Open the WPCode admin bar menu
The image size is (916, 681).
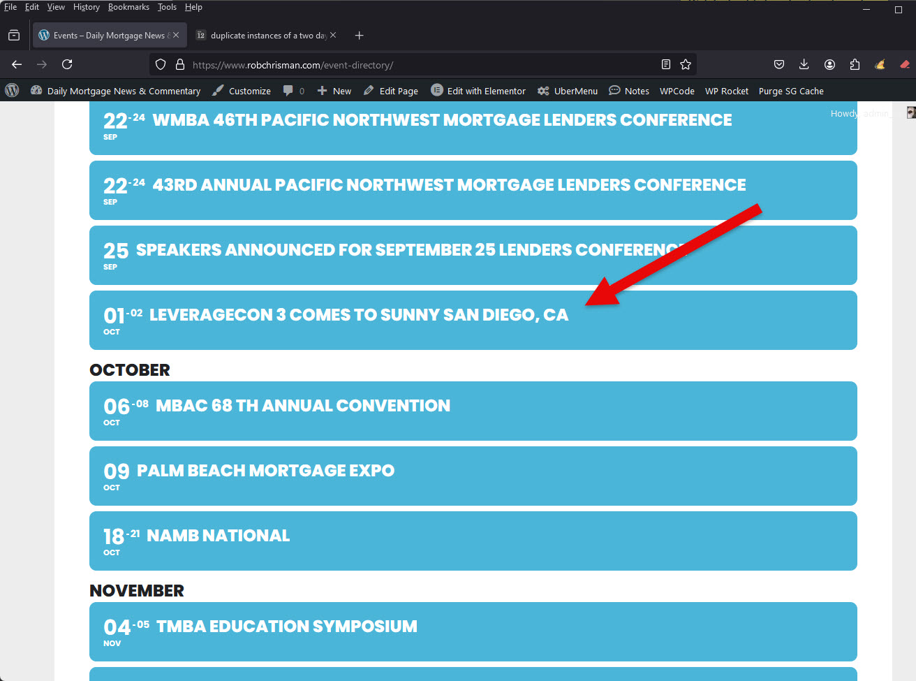point(677,91)
